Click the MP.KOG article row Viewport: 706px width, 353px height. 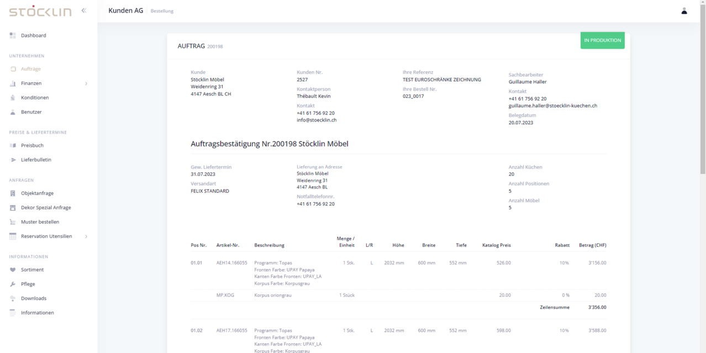tap(398, 295)
